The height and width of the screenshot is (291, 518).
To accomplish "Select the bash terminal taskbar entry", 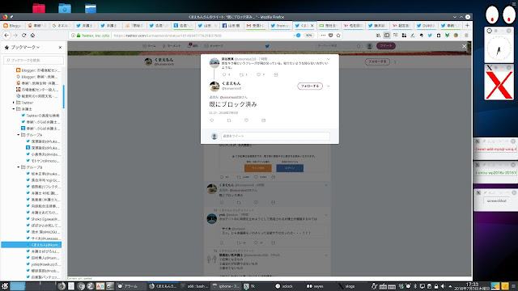I will (x=195, y=286).
